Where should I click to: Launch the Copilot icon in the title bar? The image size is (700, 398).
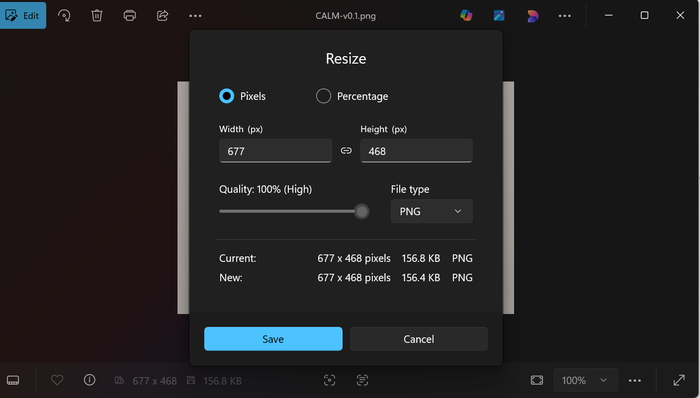tap(466, 15)
